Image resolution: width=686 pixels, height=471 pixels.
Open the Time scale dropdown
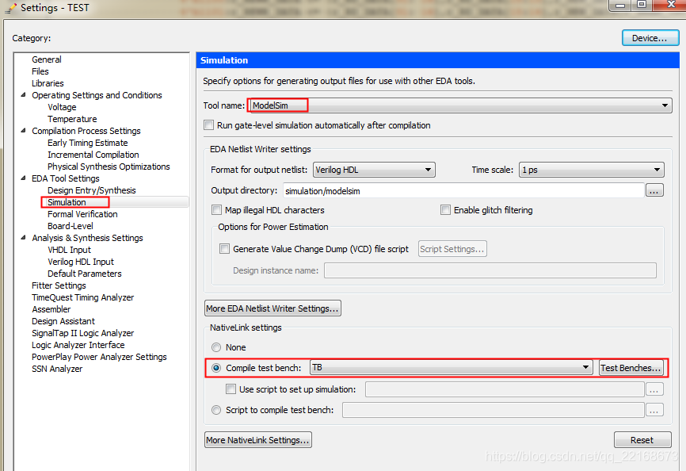[x=592, y=170]
